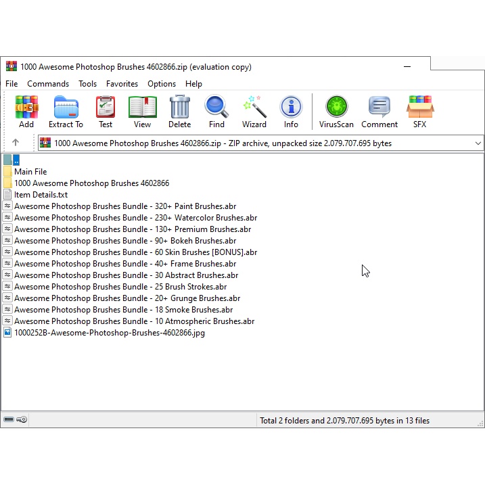Select '60 Skin Brushes [BONUS].abr' file
Image resolution: width=485 pixels, height=485 pixels.
pos(135,252)
